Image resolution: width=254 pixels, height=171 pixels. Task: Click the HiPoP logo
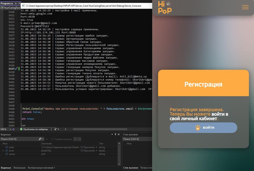(165, 7)
